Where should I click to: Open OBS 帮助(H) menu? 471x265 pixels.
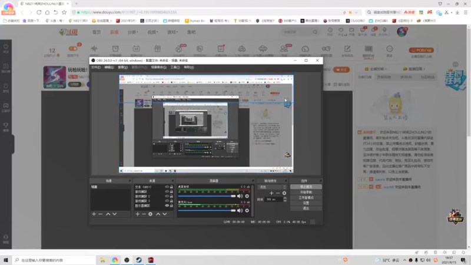point(188,67)
